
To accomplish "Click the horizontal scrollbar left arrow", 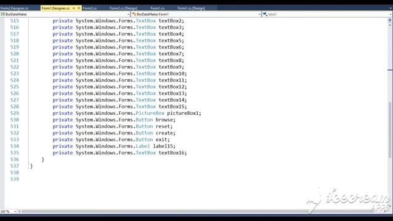I will tap(19, 211).
